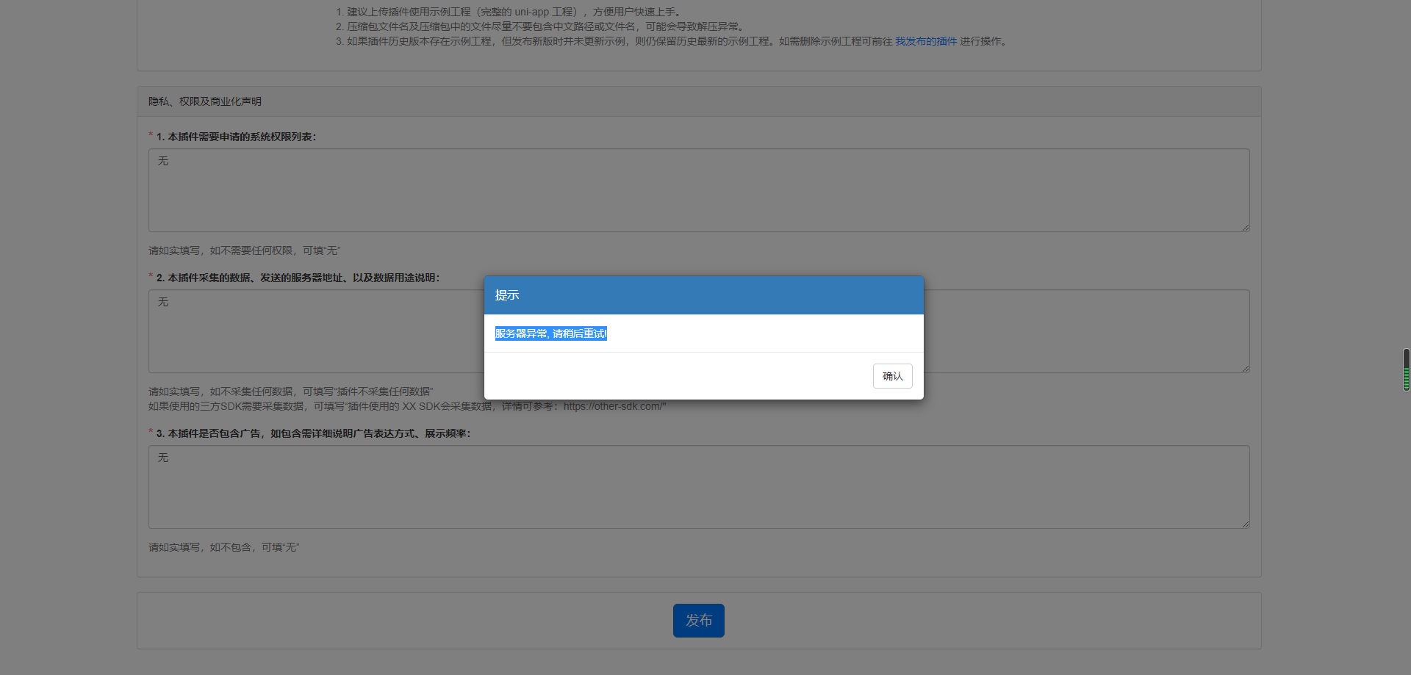This screenshot has width=1411, height=675.
Task: Click the resize grip of the advertising textarea
Action: coord(1245,524)
